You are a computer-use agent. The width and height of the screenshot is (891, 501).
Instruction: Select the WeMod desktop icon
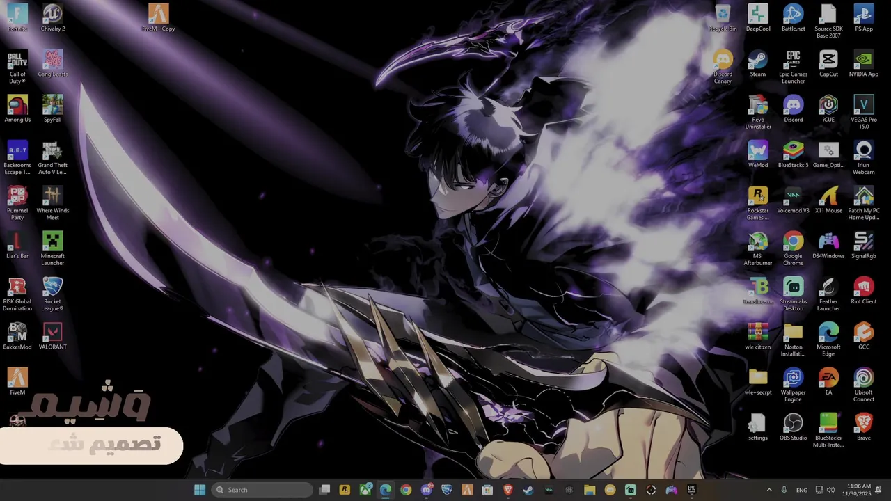pyautogui.click(x=758, y=154)
